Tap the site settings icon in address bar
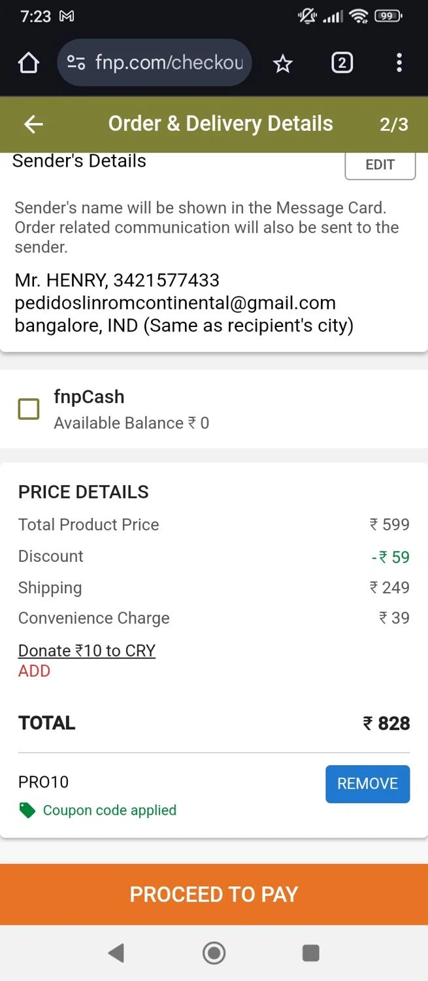 click(76, 63)
